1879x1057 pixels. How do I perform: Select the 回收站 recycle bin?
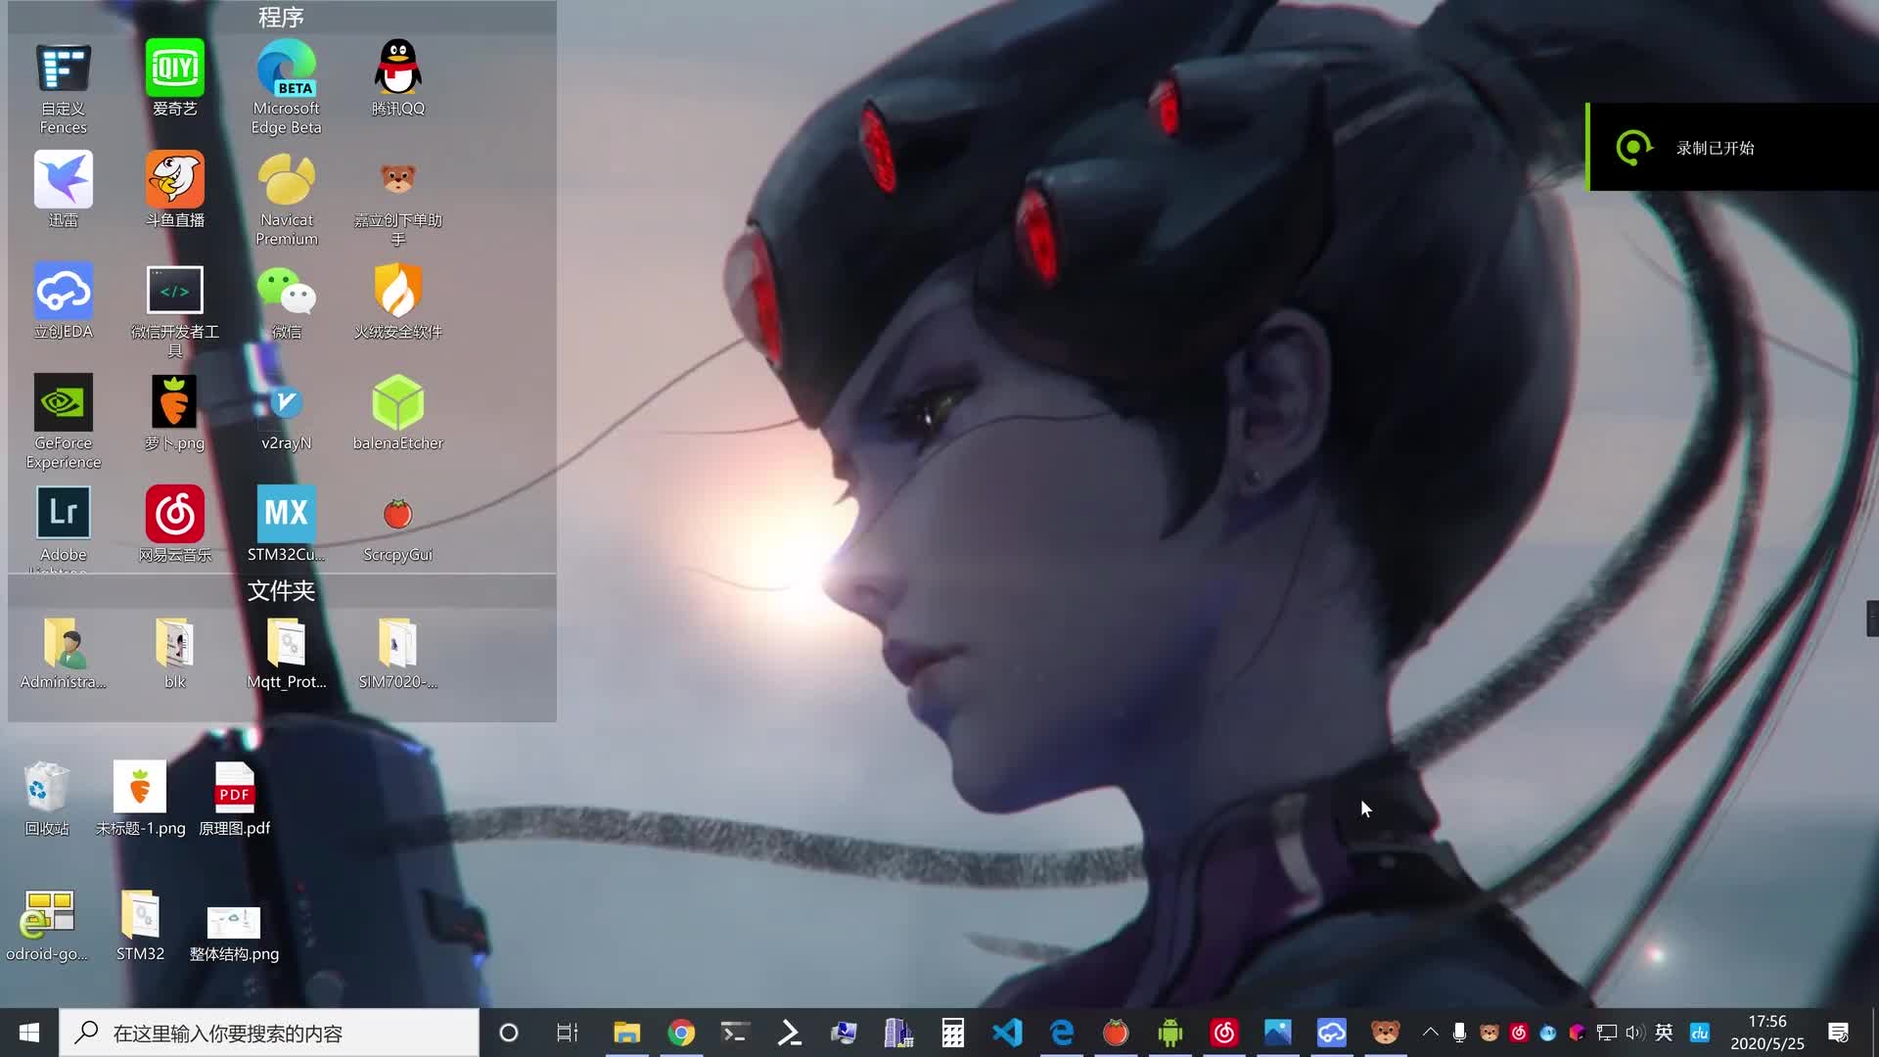47,799
